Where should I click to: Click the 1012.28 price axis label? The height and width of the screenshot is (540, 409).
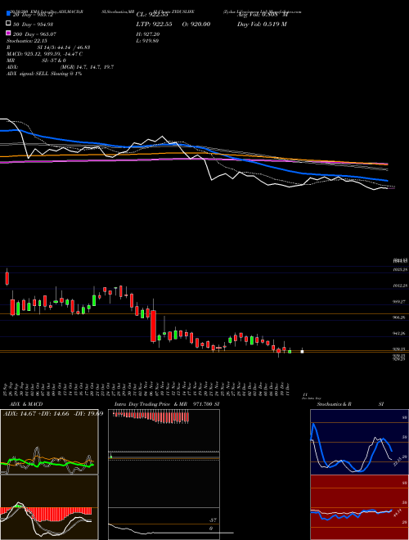click(400, 286)
